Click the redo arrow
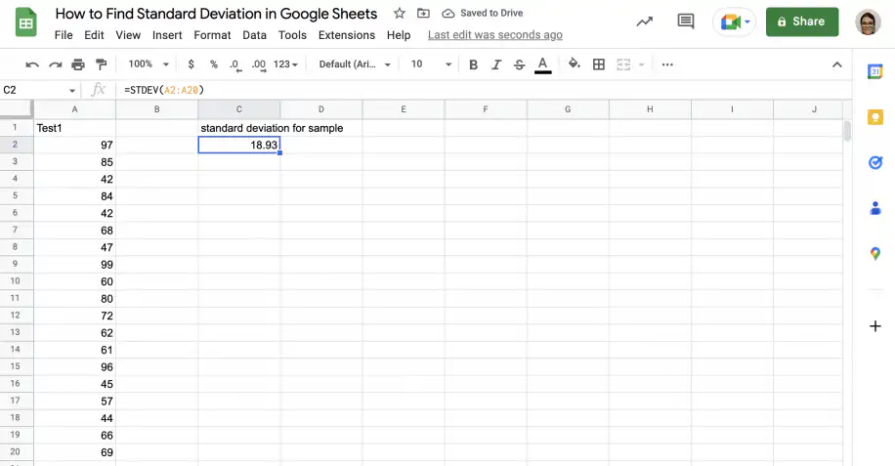 56,64
